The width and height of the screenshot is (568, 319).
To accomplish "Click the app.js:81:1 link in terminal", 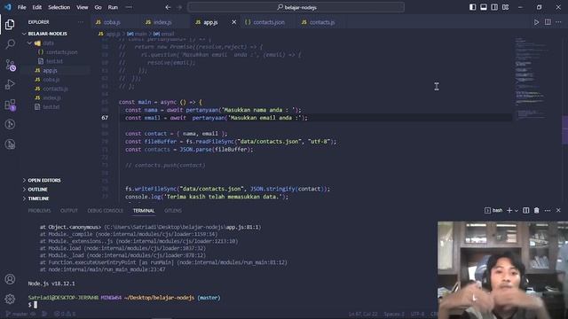I will pos(242,227).
